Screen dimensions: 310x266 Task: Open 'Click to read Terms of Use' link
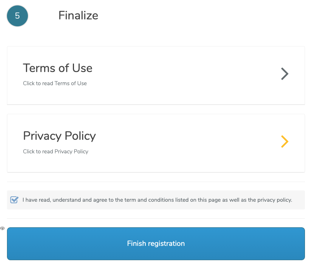55,83
